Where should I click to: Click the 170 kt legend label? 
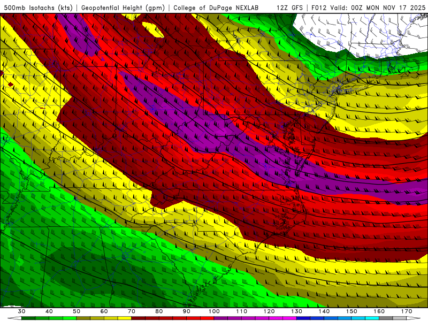pos(407,311)
